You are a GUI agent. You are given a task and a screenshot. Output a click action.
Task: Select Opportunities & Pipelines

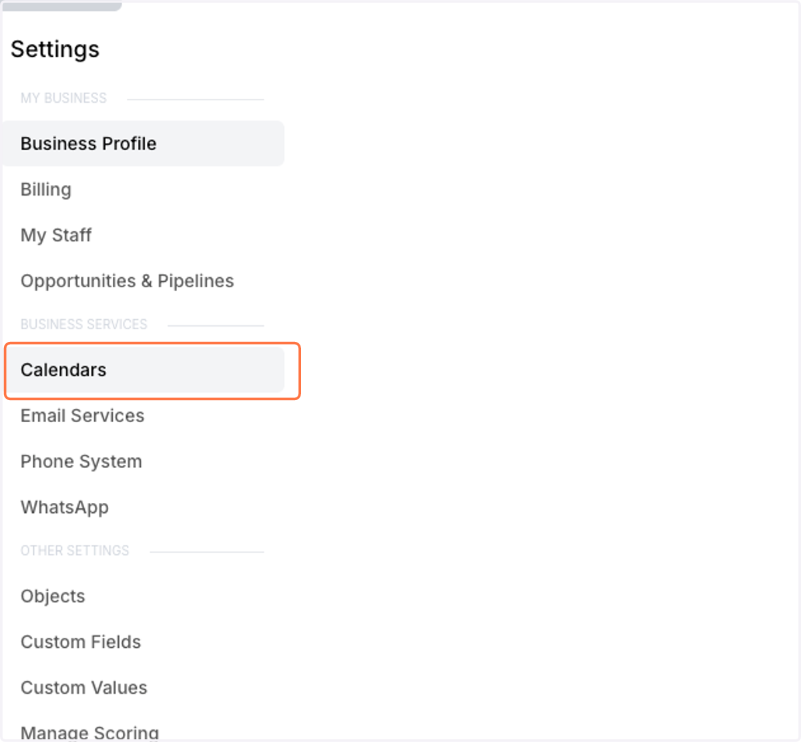(x=127, y=281)
